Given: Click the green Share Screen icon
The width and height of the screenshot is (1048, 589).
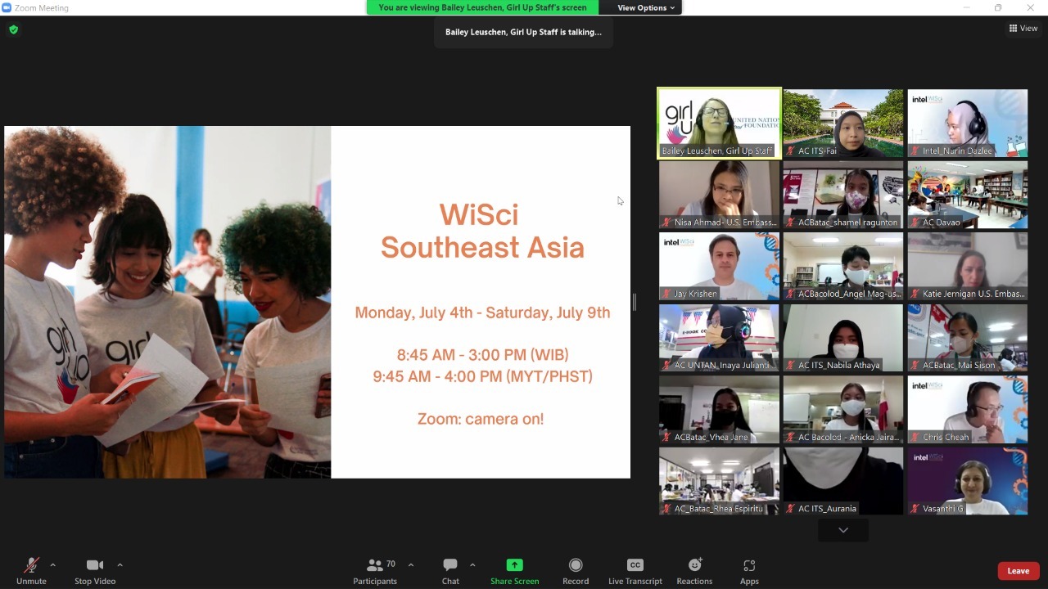Looking at the screenshot, I should pyautogui.click(x=514, y=565).
